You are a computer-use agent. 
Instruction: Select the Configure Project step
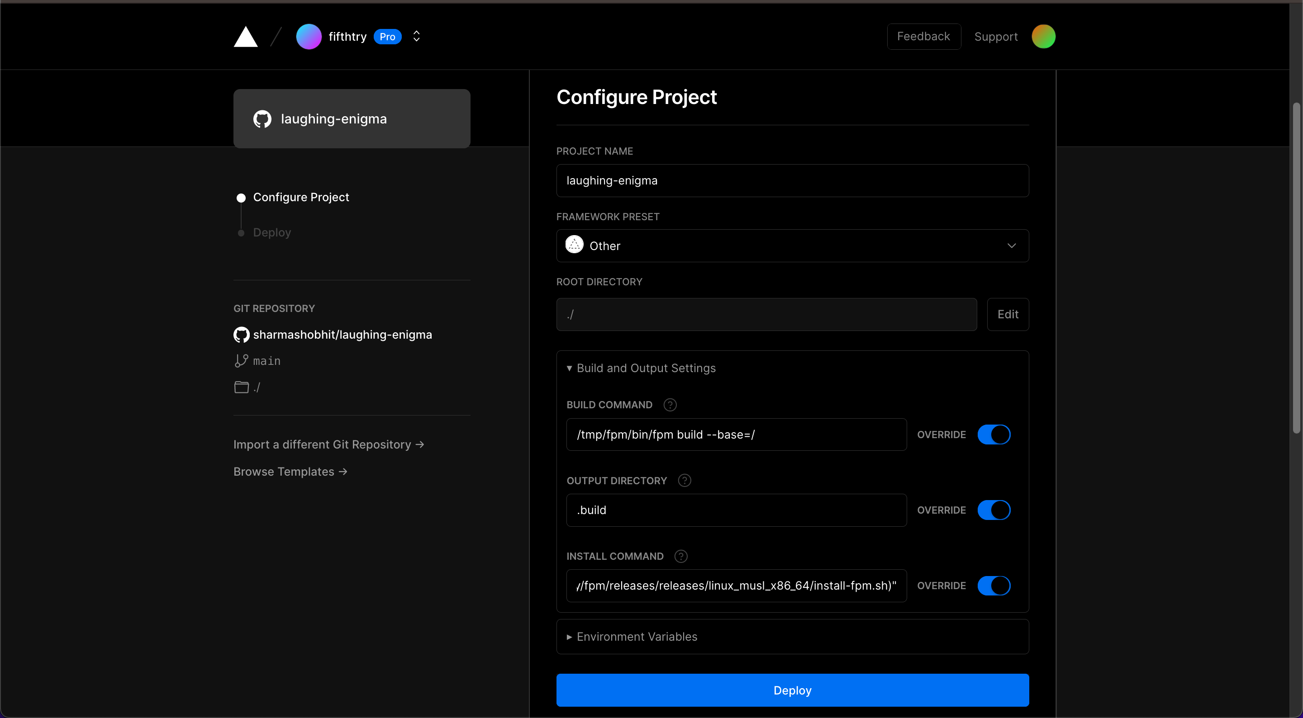coord(300,197)
